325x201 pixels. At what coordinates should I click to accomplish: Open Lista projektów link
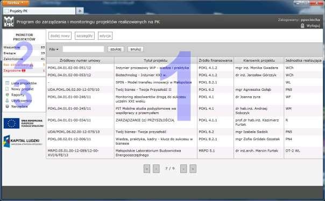(24, 83)
